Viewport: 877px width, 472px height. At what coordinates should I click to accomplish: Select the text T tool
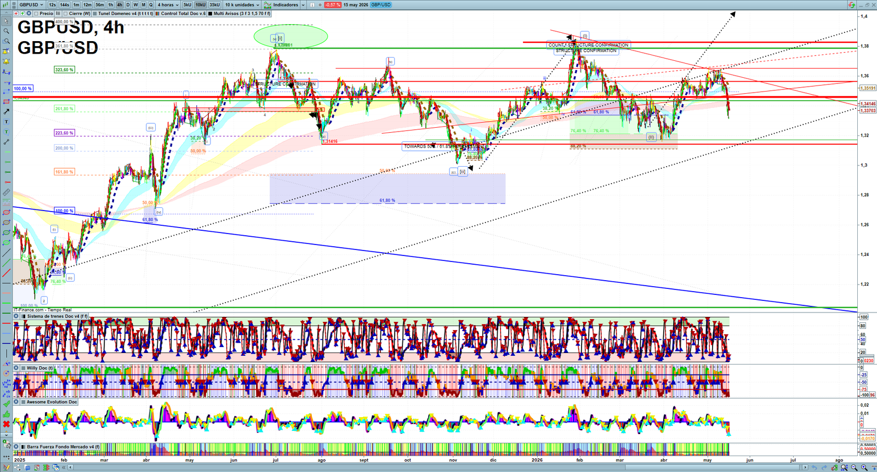pyautogui.click(x=7, y=122)
